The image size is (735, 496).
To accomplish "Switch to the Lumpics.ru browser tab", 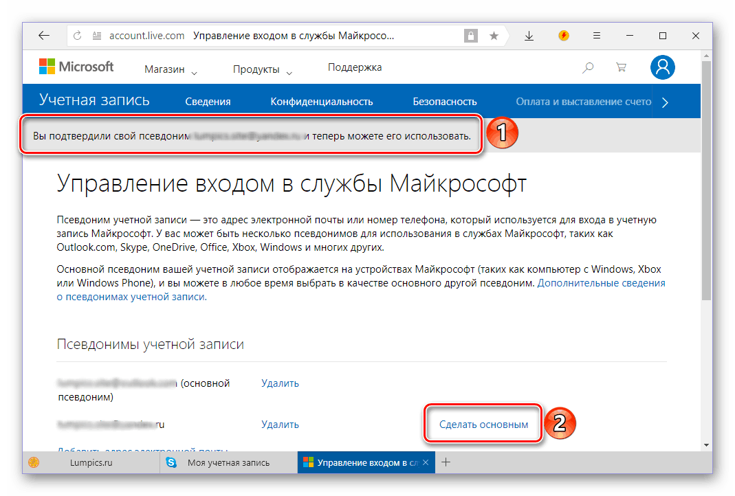I will coord(90,463).
